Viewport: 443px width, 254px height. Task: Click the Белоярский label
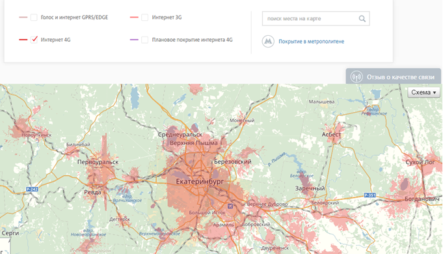point(325,203)
